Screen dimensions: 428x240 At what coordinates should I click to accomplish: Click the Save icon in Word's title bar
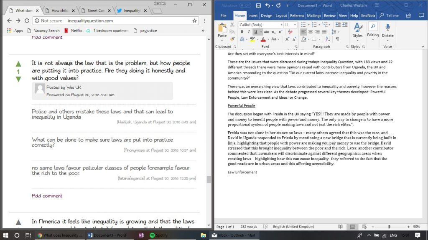[x=258, y=5]
